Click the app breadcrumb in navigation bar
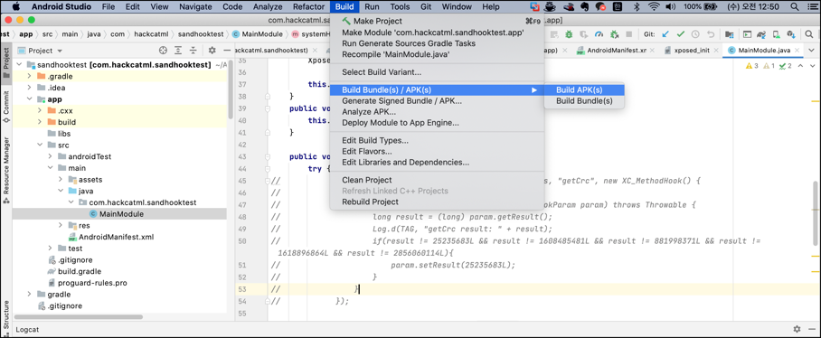821x338 pixels. pos(25,34)
